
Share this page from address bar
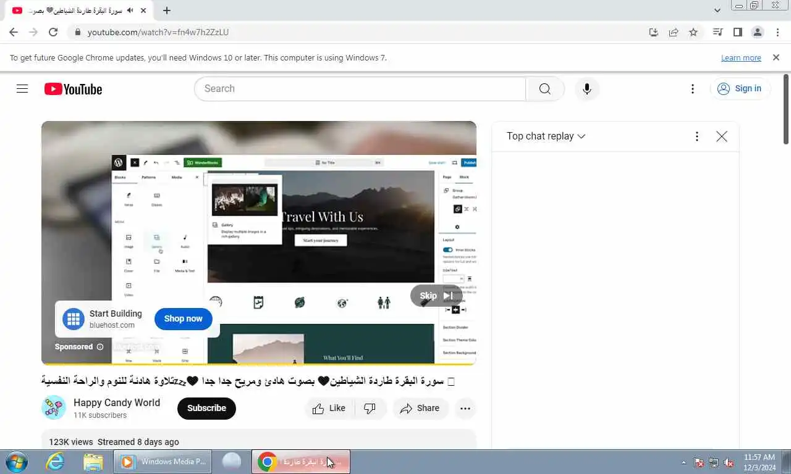click(674, 32)
